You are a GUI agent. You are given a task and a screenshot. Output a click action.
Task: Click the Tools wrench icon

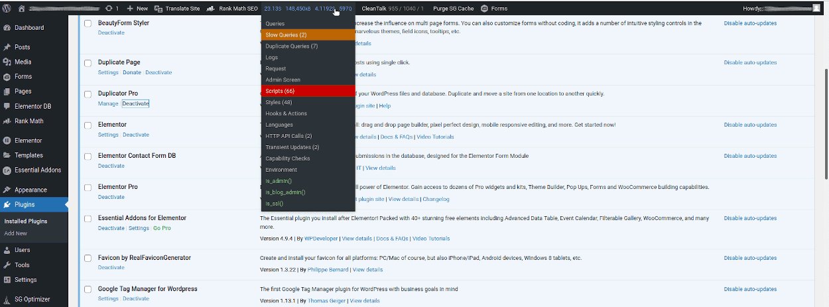(7, 265)
